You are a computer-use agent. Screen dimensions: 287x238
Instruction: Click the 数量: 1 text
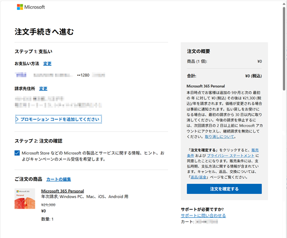47,219
